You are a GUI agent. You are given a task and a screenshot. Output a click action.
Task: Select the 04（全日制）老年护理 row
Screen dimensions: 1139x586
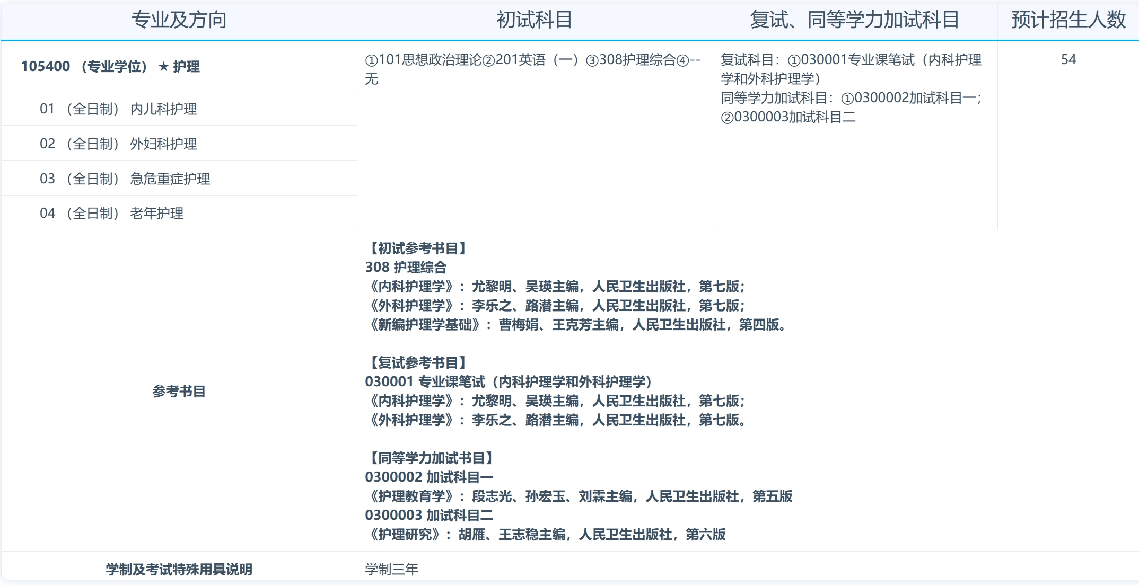click(x=111, y=214)
